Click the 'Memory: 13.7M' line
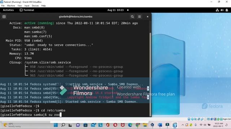The width and height of the screenshot is (231, 129). [x=22, y=54]
